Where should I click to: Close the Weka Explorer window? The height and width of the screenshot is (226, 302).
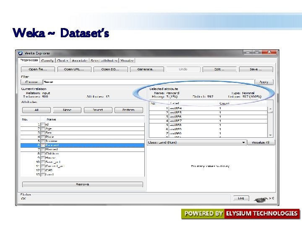(269, 52)
